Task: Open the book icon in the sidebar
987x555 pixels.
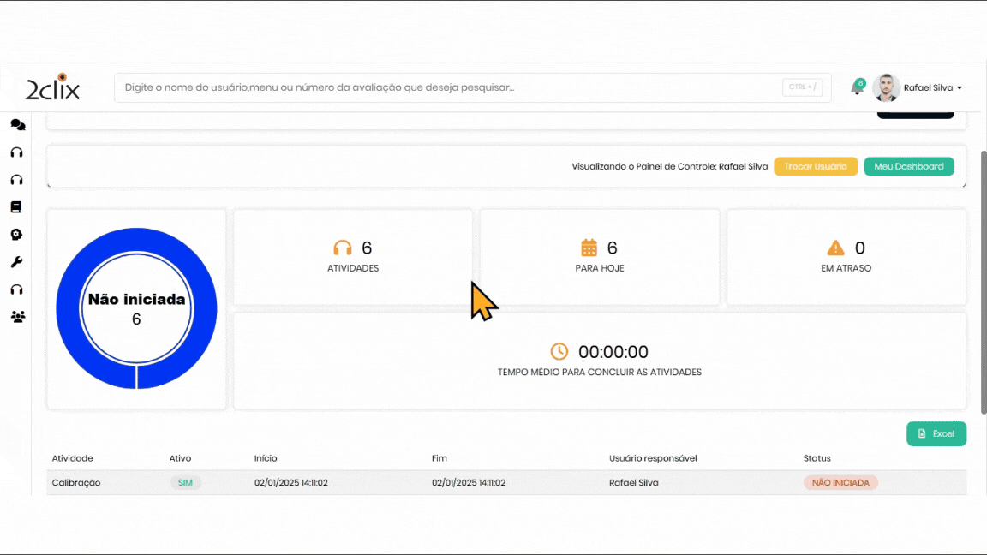Action: pyautogui.click(x=16, y=207)
